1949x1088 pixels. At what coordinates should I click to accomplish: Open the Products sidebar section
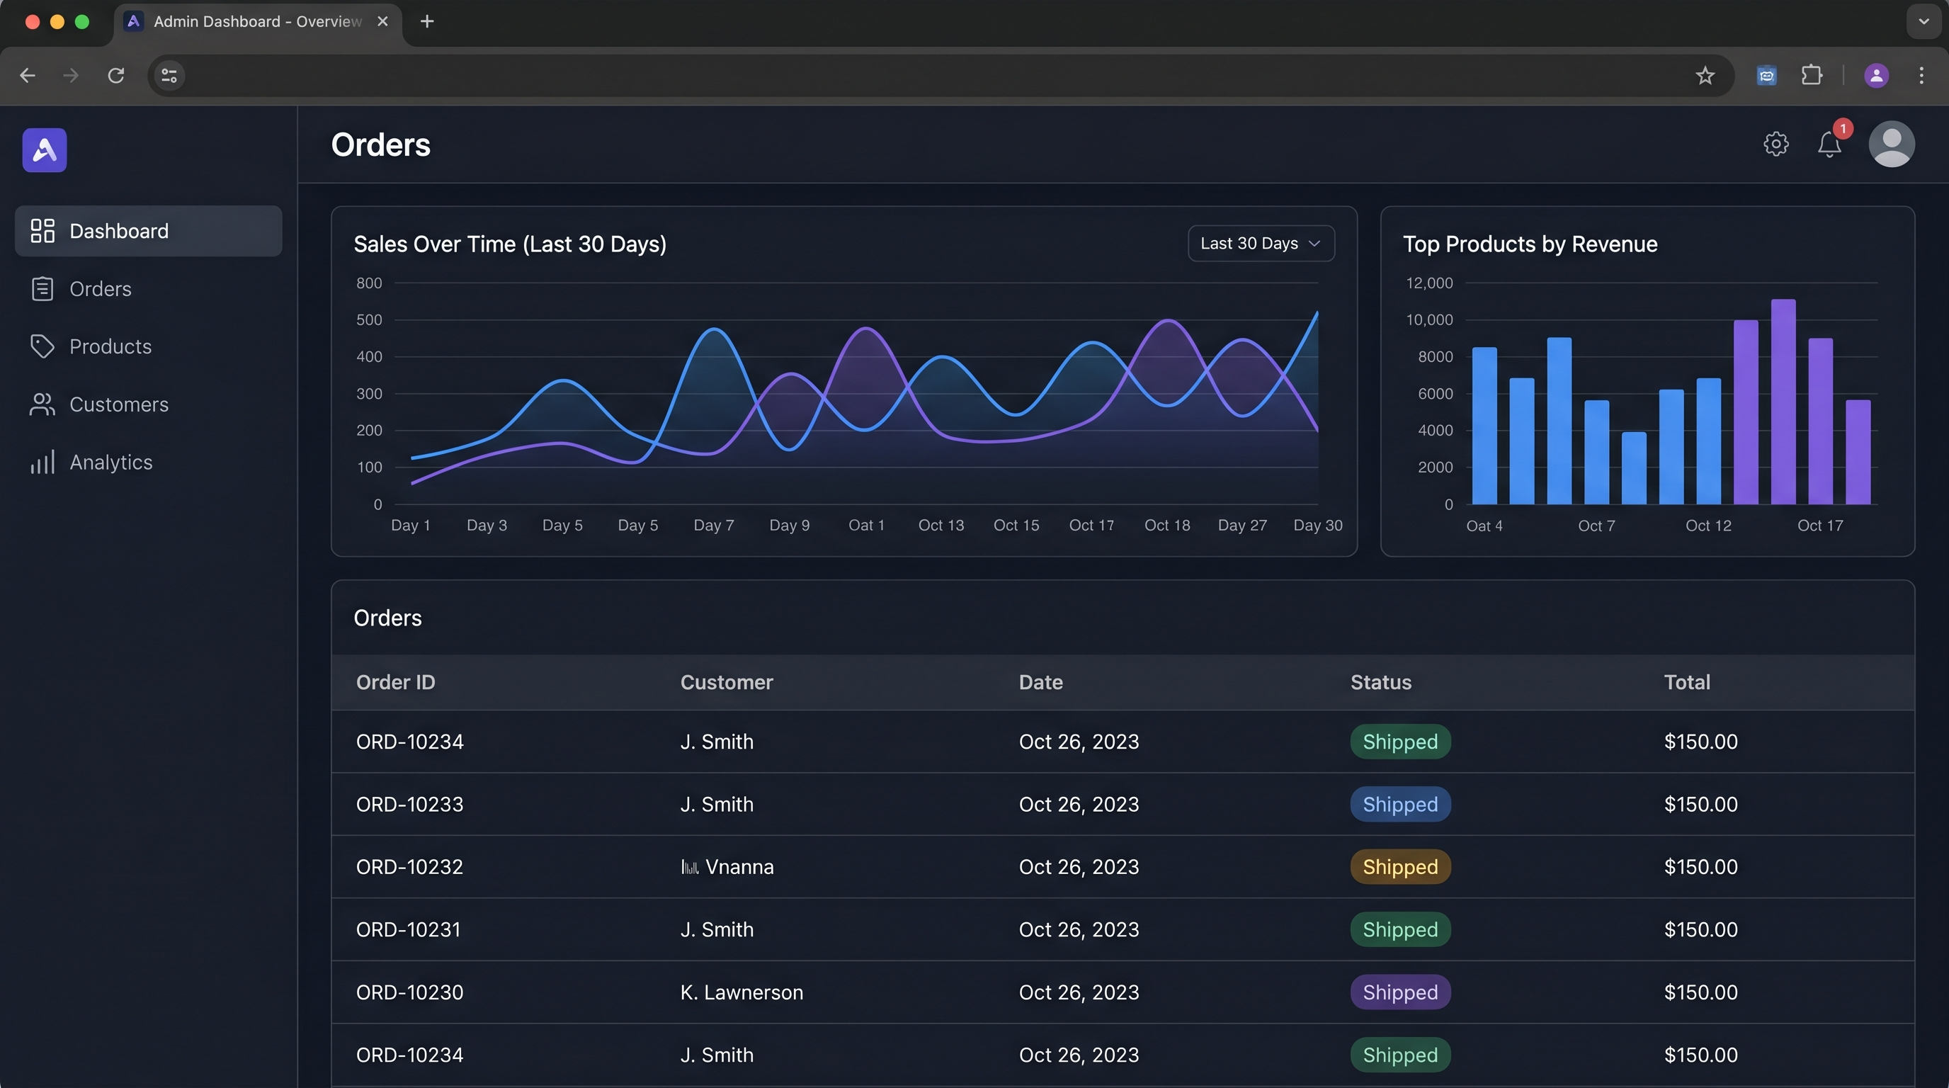coord(148,346)
